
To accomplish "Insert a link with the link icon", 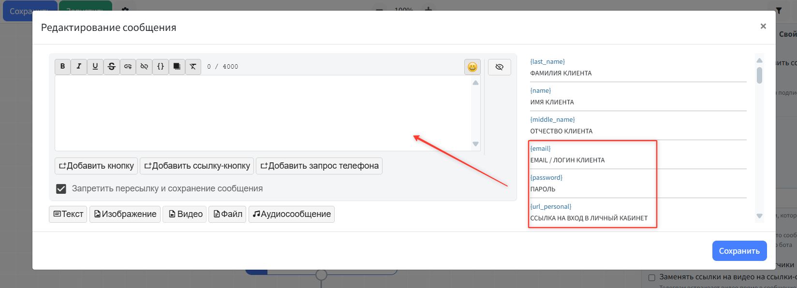I will click(128, 67).
